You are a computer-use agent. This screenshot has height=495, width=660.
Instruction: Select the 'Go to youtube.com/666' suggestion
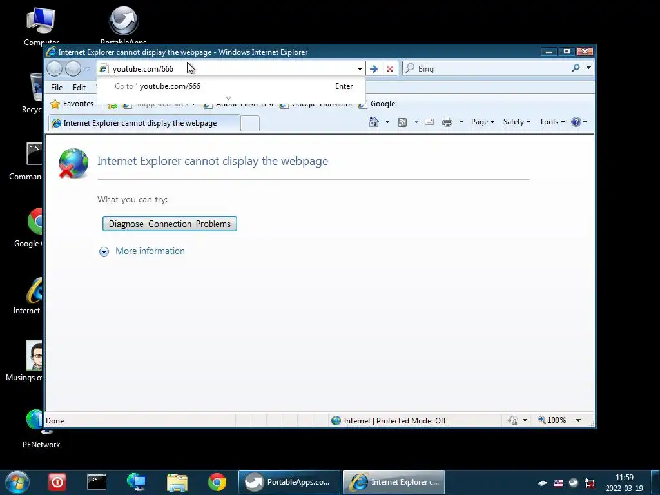coord(231,86)
